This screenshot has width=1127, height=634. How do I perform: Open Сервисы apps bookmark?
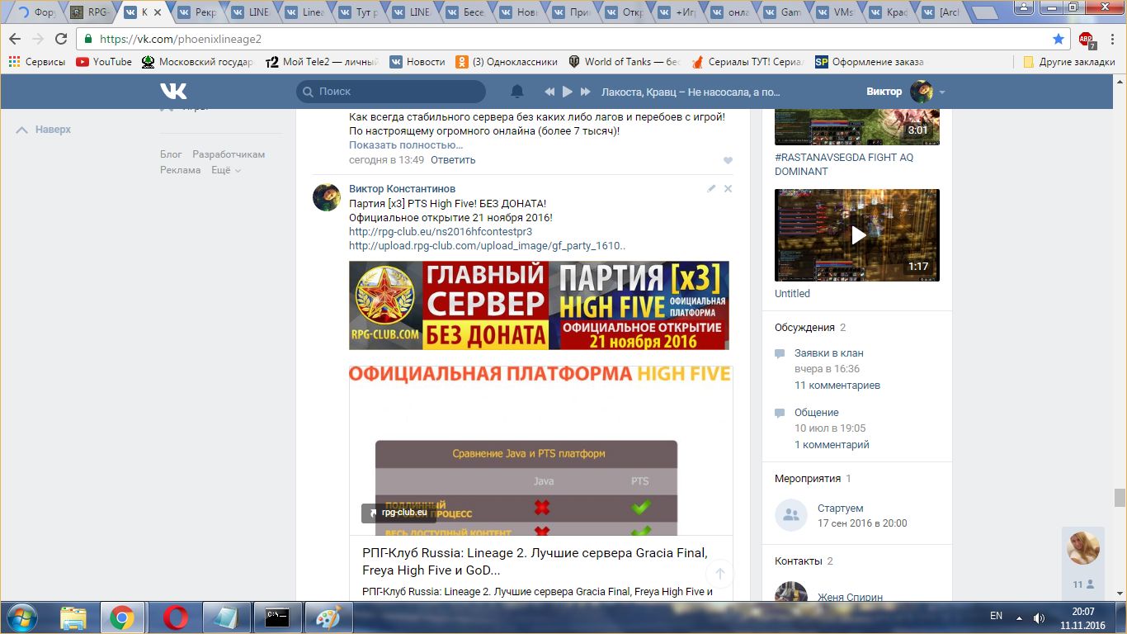coord(37,62)
